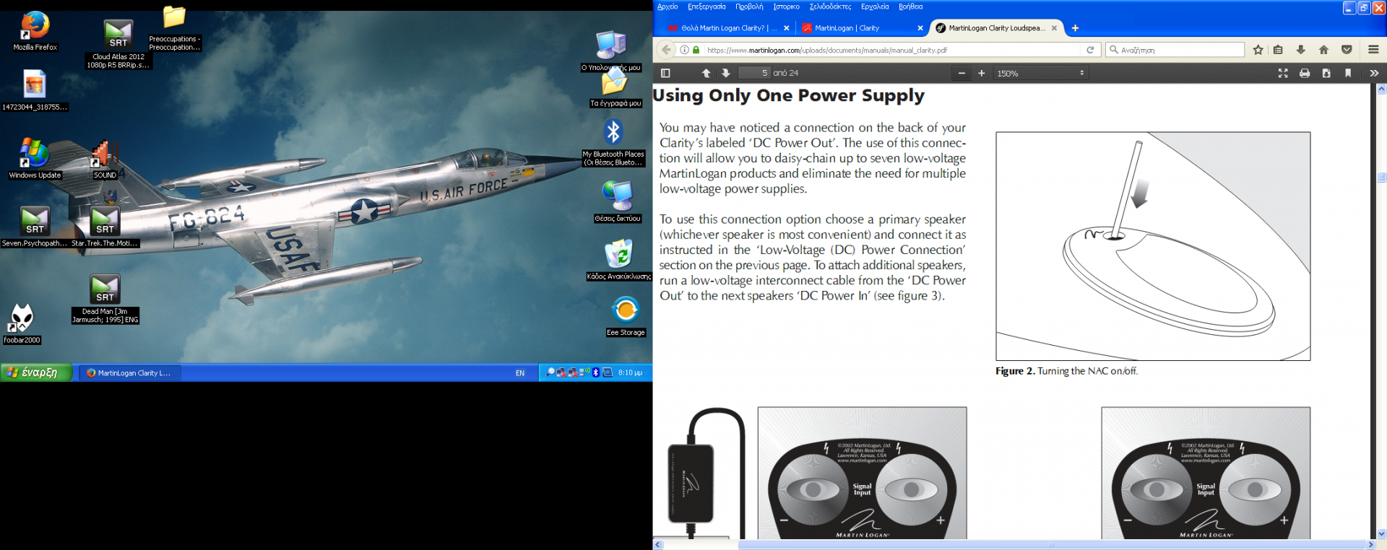Open the Αρχείο menu

point(667,6)
